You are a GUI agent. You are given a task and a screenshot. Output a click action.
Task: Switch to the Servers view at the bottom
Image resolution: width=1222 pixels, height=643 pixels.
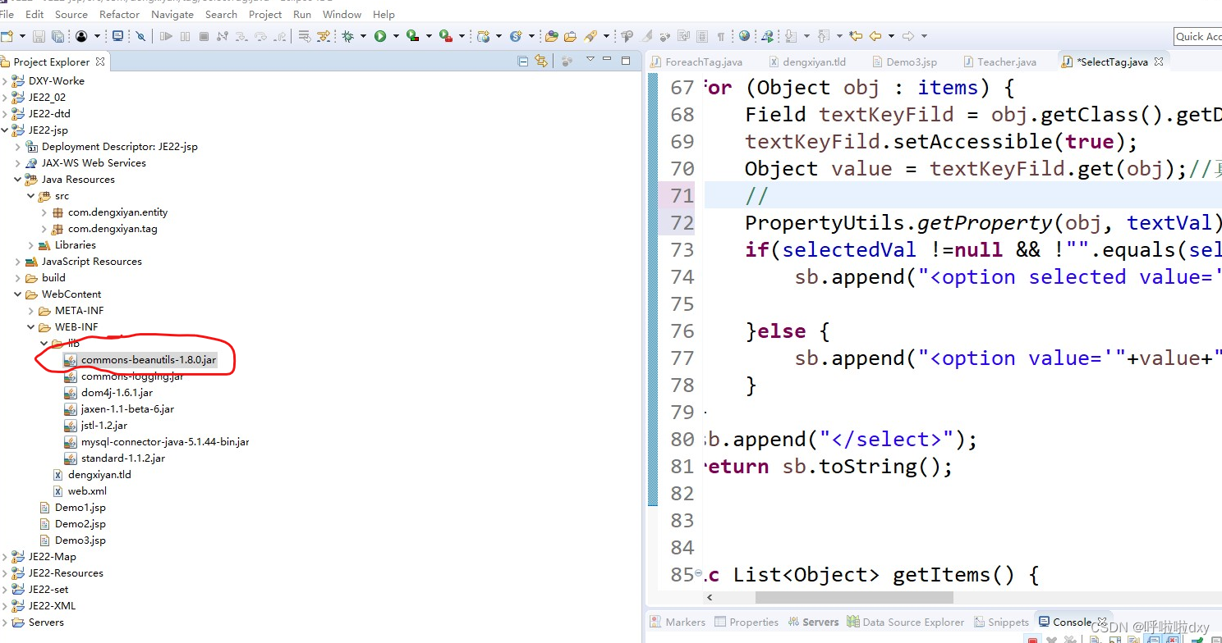[x=820, y=622]
